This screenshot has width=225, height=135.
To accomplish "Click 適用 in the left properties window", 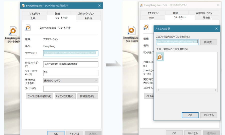I will click(93, 133).
